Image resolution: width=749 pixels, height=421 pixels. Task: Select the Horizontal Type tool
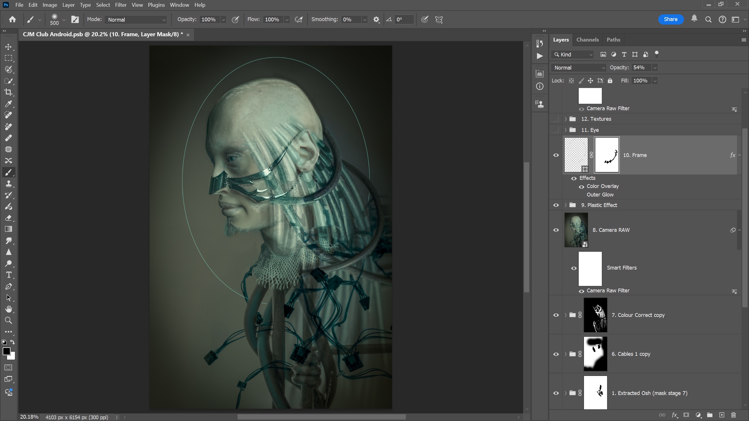(x=8, y=275)
